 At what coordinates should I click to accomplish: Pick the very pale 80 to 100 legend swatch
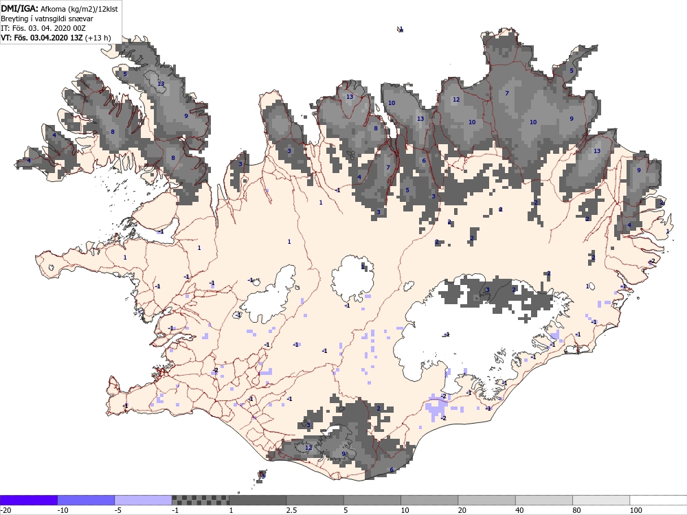click(x=601, y=500)
